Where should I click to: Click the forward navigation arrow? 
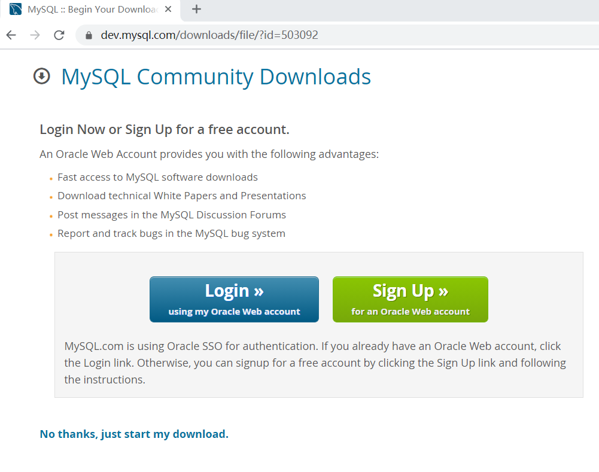tap(35, 35)
